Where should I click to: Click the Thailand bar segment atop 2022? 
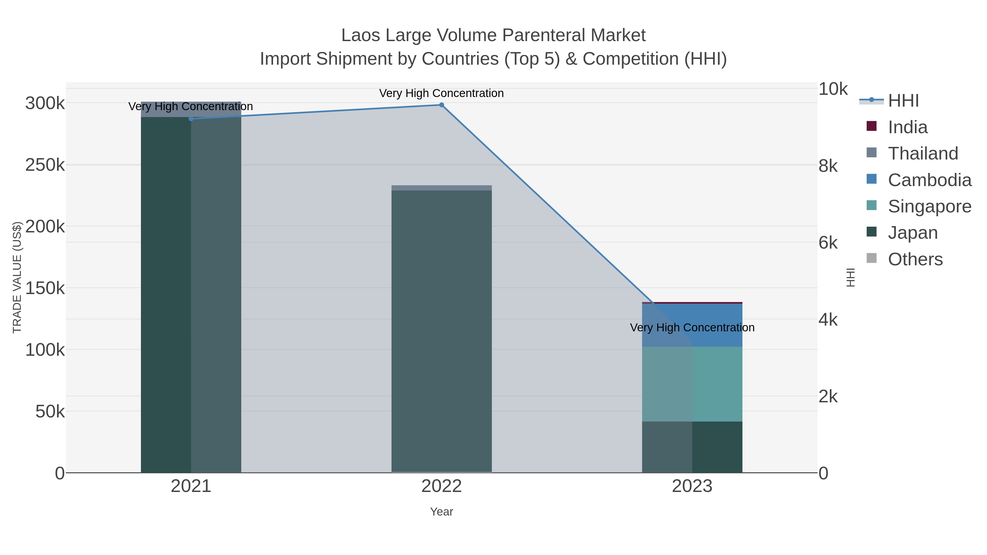(x=441, y=188)
